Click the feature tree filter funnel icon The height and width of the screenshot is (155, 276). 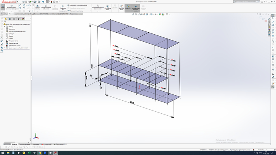[5, 22]
